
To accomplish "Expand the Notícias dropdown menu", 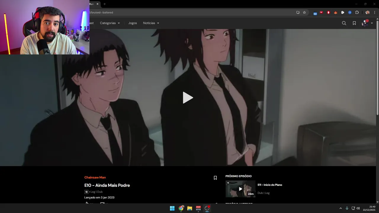I will [151, 23].
